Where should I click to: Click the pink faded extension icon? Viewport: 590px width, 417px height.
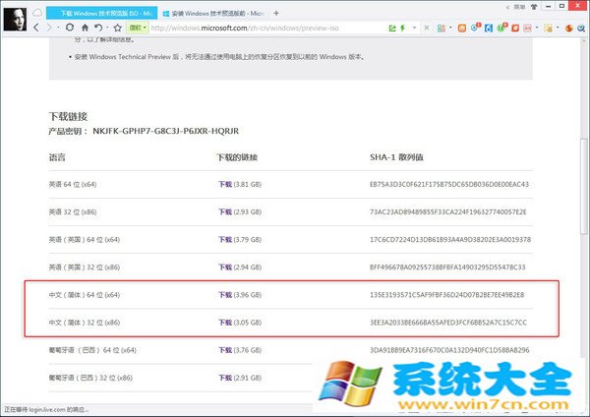[x=527, y=28]
